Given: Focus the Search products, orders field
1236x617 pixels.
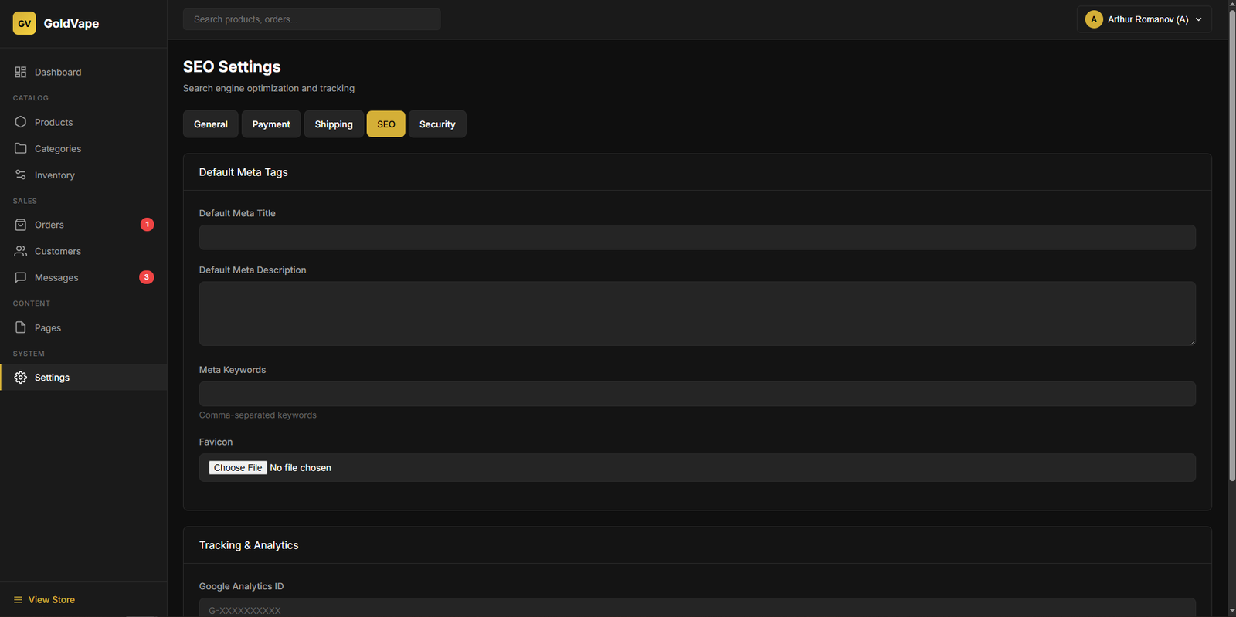Looking at the screenshot, I should [311, 19].
